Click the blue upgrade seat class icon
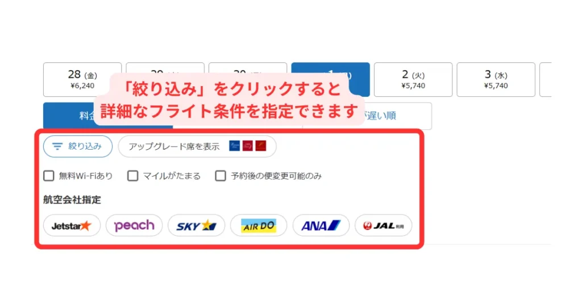Viewport: 582px width, 305px height. click(x=234, y=146)
